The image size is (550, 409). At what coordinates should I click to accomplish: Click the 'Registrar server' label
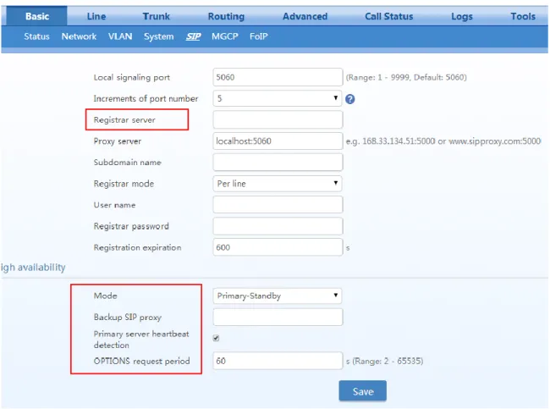pyautogui.click(x=124, y=119)
